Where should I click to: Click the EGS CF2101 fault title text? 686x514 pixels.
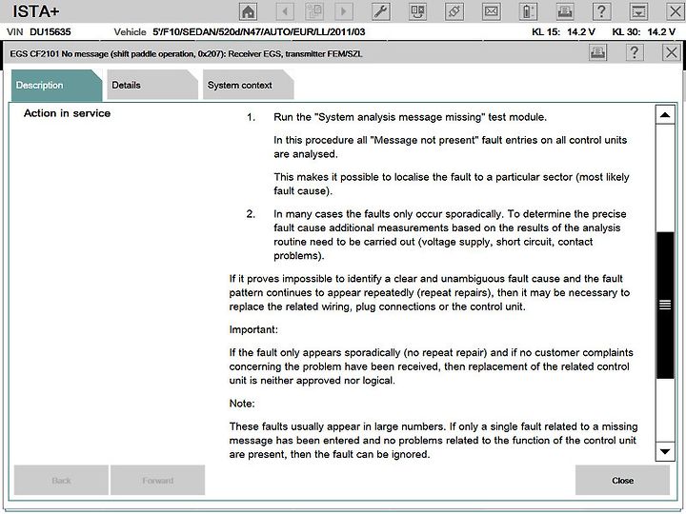pos(186,53)
